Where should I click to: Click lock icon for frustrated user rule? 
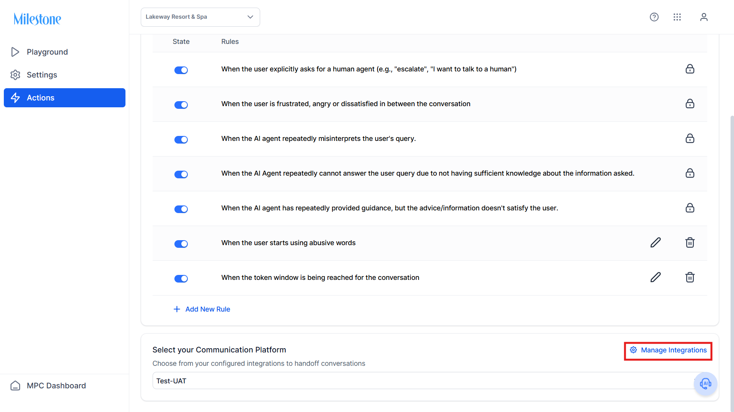(x=690, y=104)
